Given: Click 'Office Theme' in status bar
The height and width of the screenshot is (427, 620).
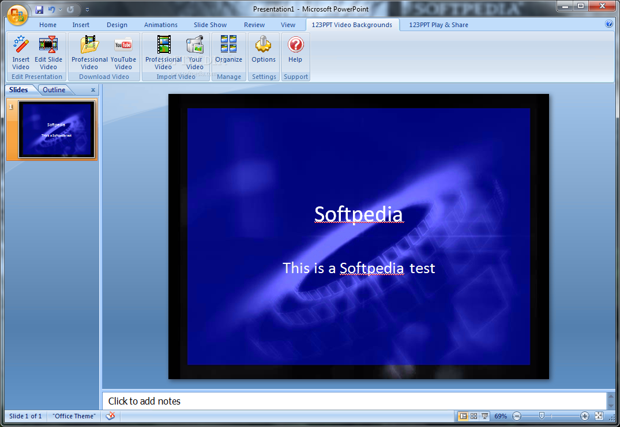Looking at the screenshot, I should [74, 416].
